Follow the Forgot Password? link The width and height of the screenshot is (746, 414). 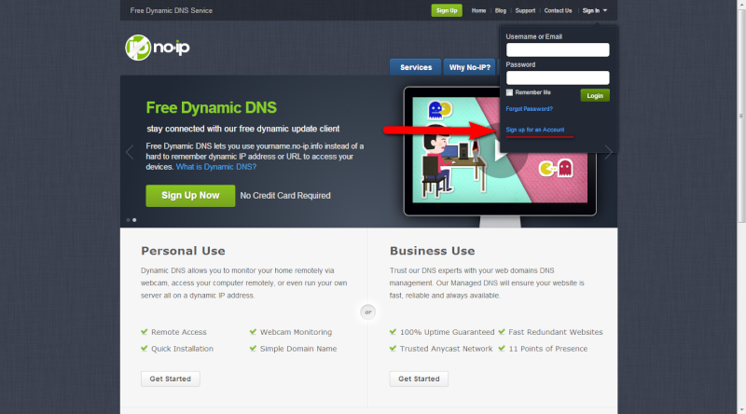point(529,109)
